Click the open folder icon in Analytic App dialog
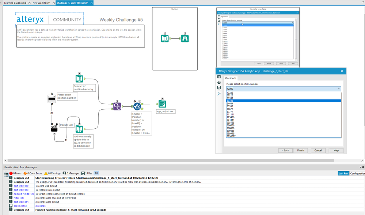The height and width of the screenshot is (215, 365). pyautogui.click(x=219, y=83)
